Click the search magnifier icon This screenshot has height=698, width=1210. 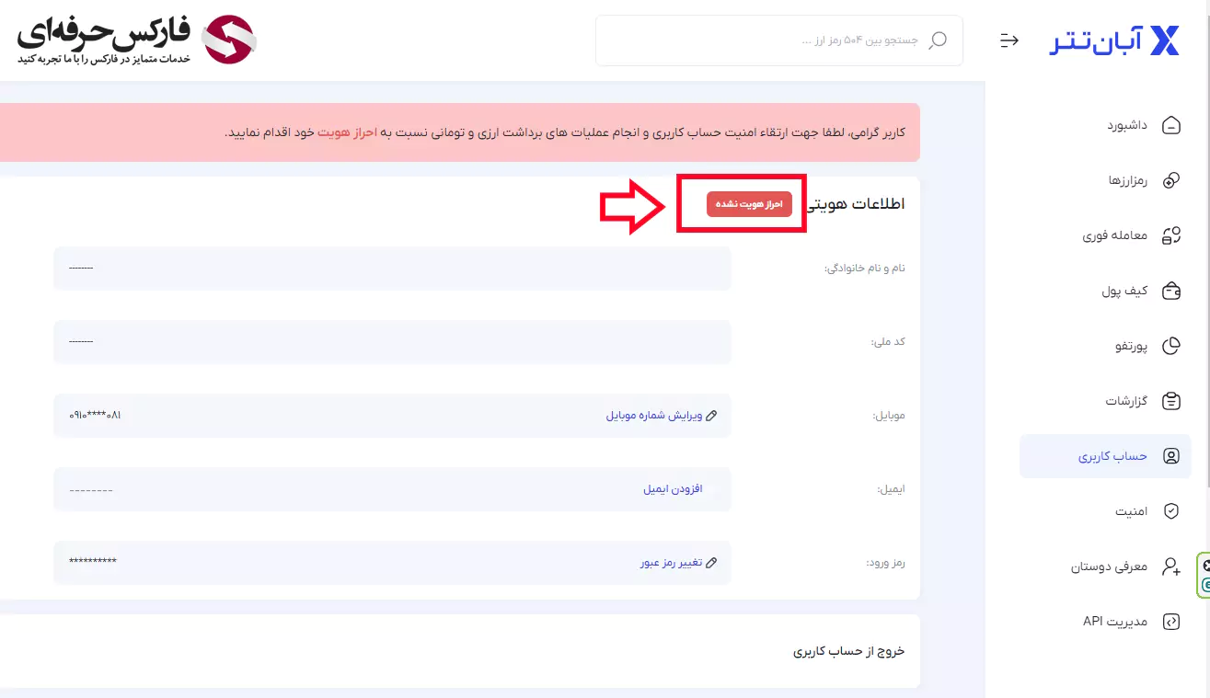click(938, 40)
